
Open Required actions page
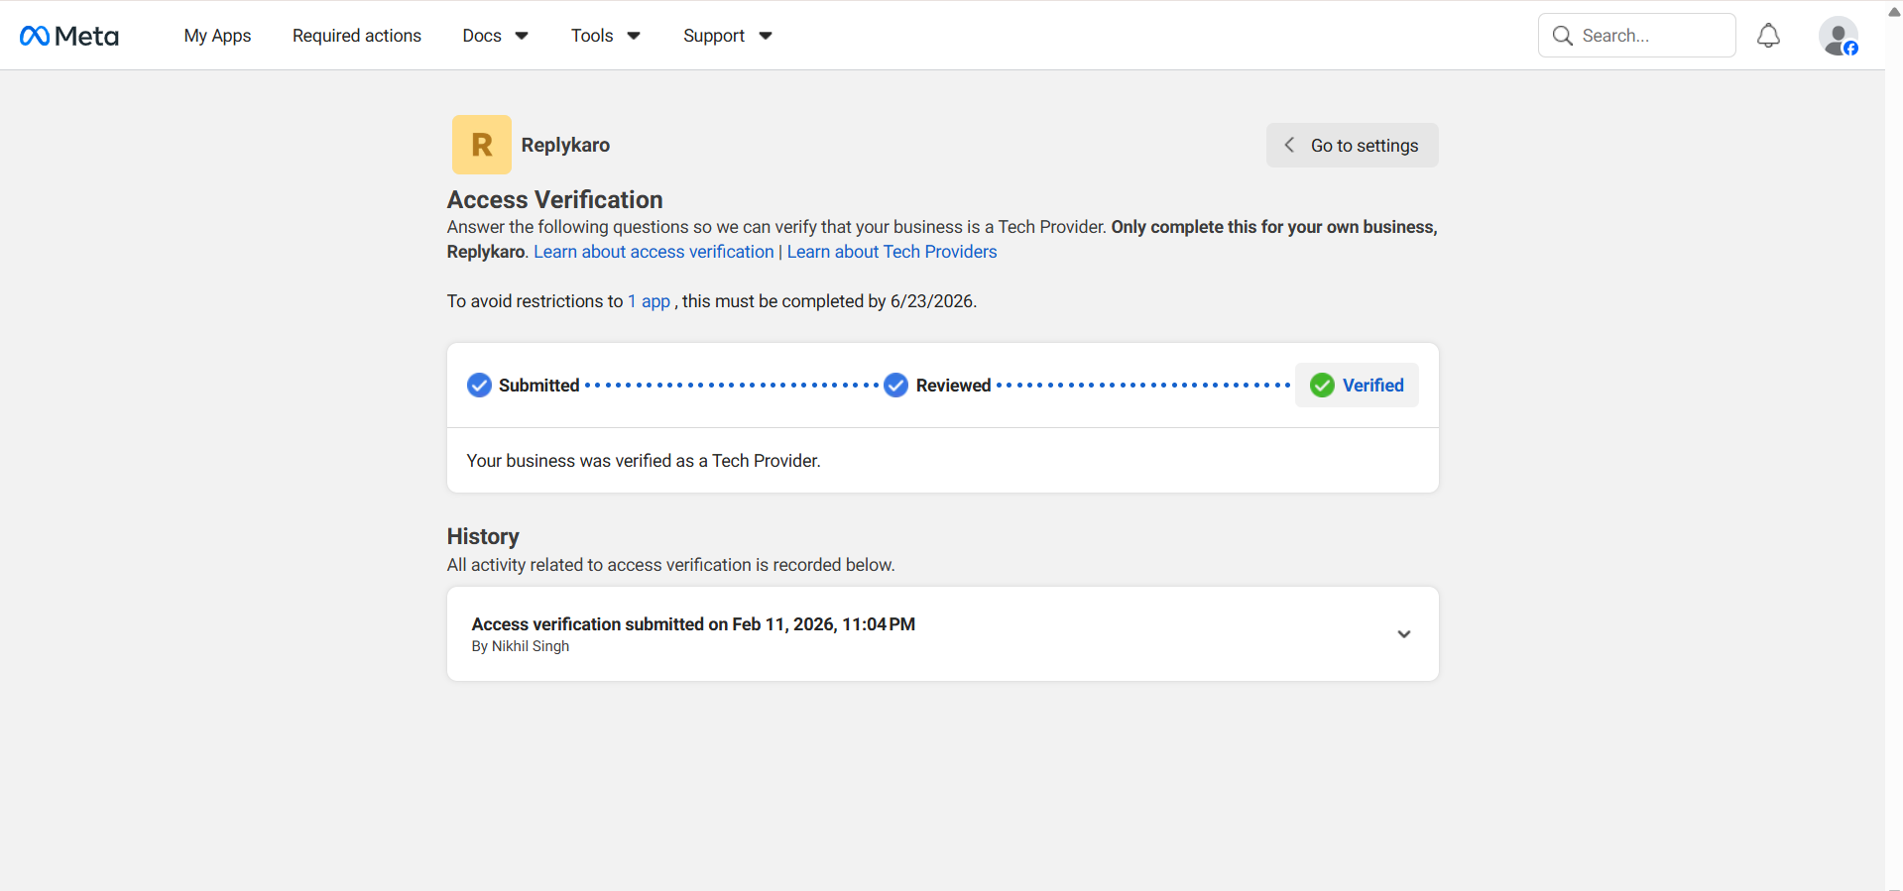pos(356,36)
